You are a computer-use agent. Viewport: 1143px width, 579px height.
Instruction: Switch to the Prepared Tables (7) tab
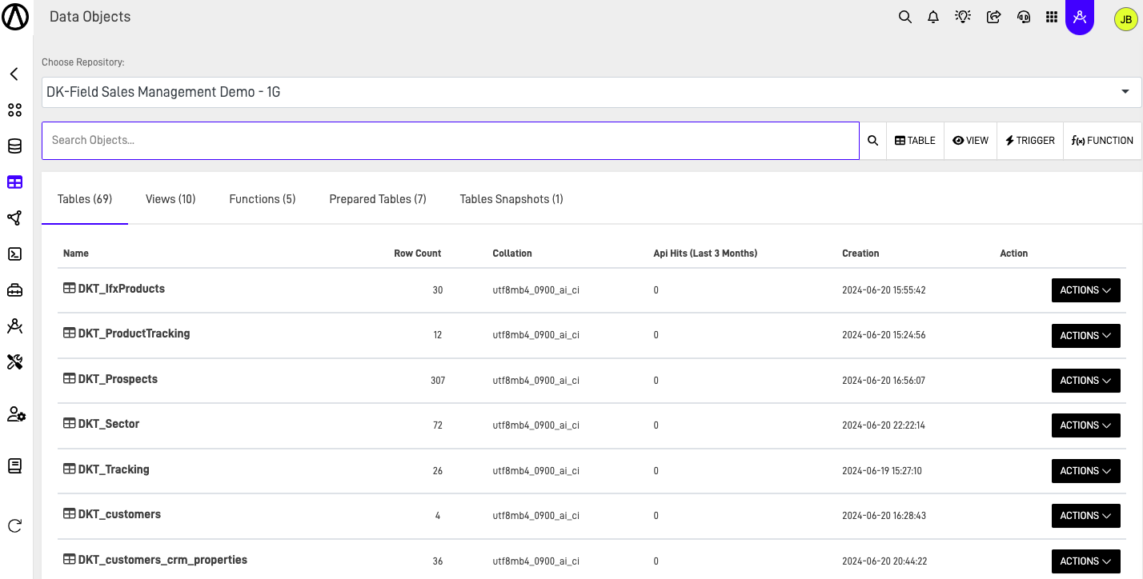378,199
